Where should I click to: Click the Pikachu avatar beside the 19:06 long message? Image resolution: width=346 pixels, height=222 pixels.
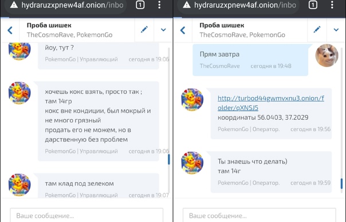19,93
